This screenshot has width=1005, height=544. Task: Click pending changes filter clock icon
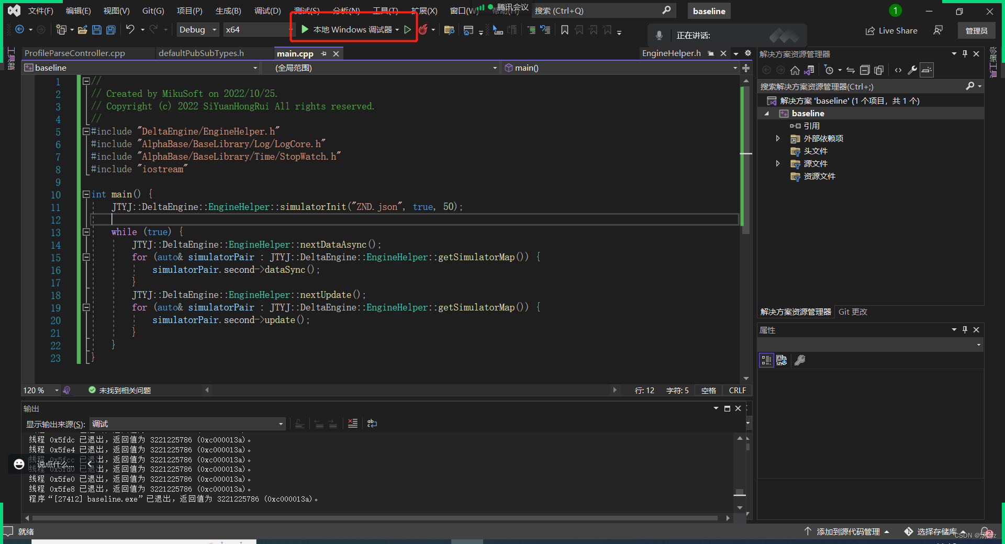coord(829,70)
